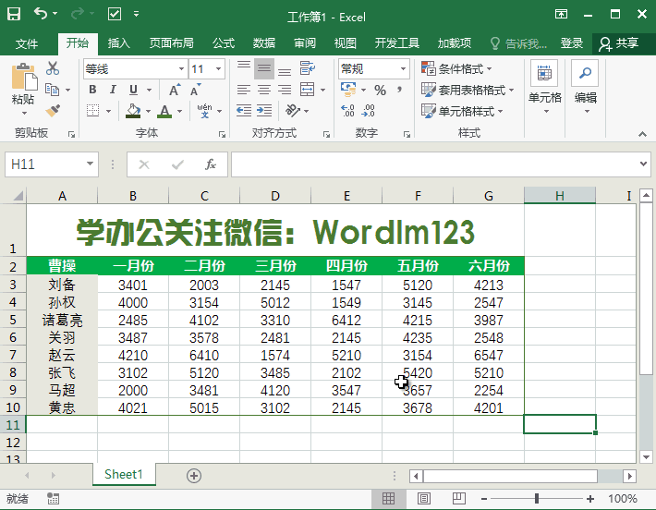The height and width of the screenshot is (510, 656).
Task: Switch to the 公式 ribbon tab
Action: click(224, 43)
